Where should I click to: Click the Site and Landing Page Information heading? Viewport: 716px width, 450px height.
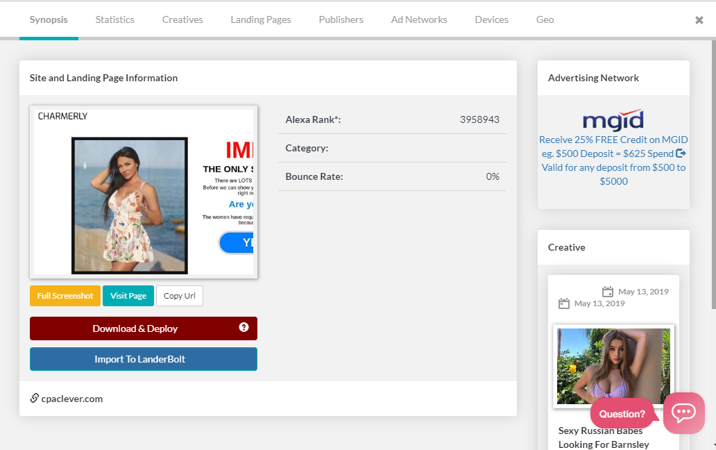point(103,78)
